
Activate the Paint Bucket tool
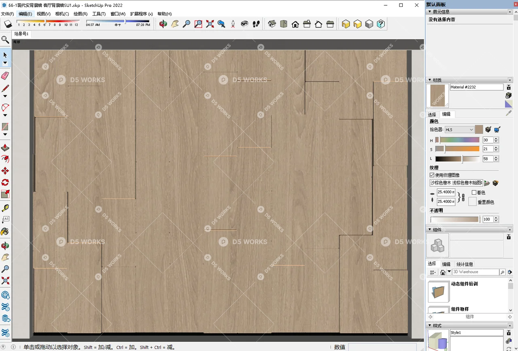[5, 231]
